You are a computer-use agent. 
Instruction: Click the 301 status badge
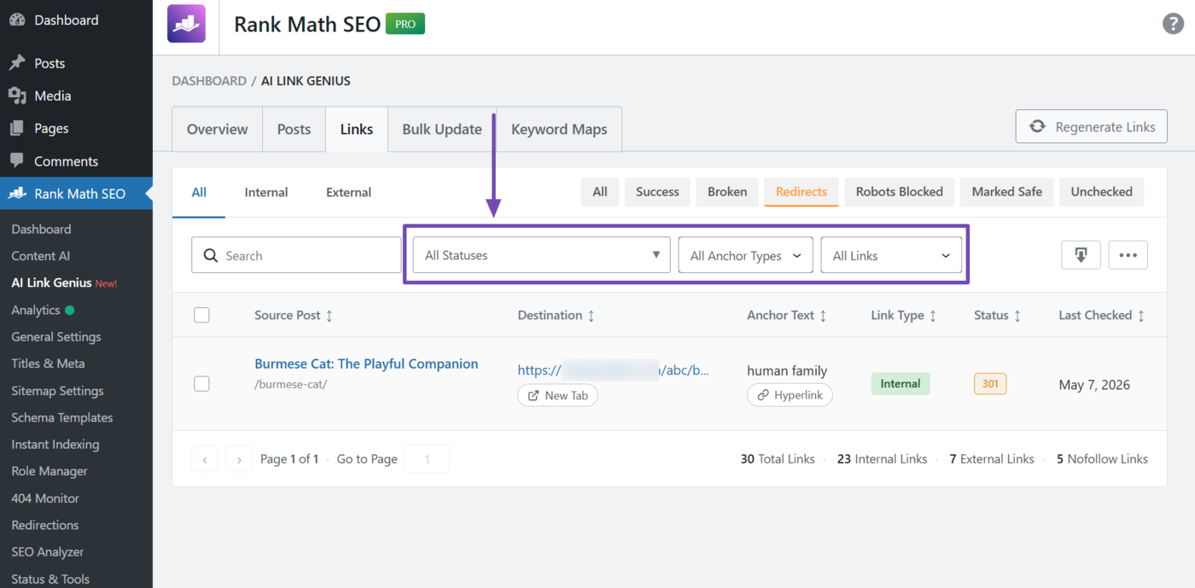990,384
